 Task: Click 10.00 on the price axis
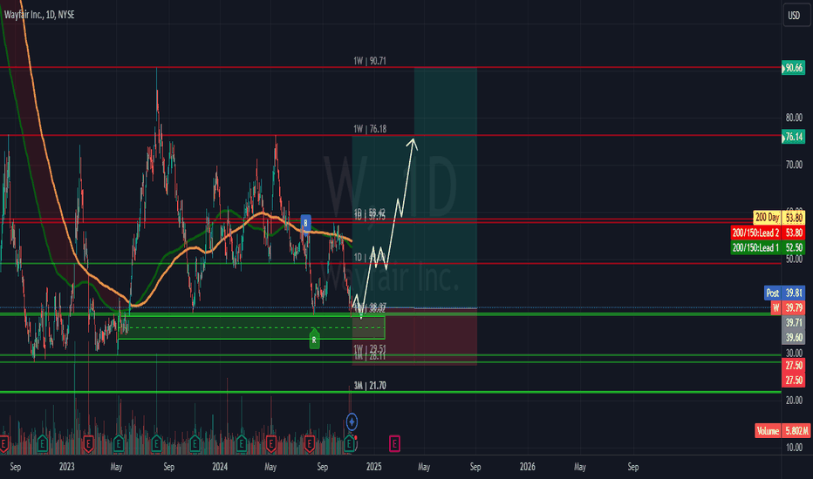(x=794, y=448)
